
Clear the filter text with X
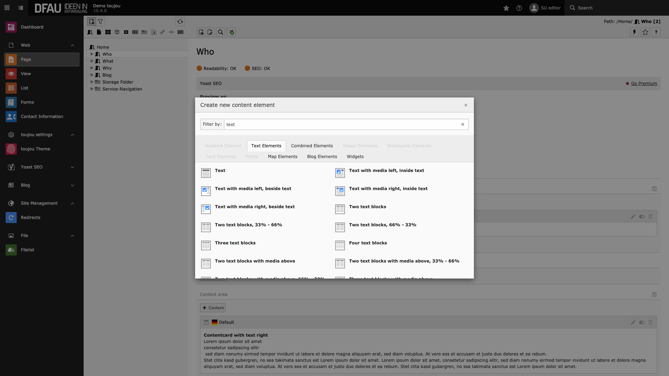463,124
